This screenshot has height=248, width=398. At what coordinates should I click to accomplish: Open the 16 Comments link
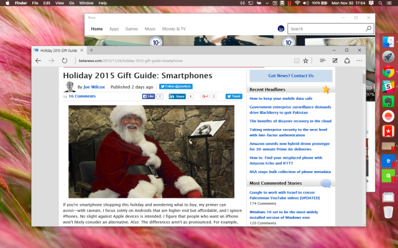point(82,96)
